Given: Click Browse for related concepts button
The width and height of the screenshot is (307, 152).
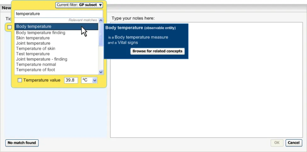Looking at the screenshot, I should (x=157, y=51).
